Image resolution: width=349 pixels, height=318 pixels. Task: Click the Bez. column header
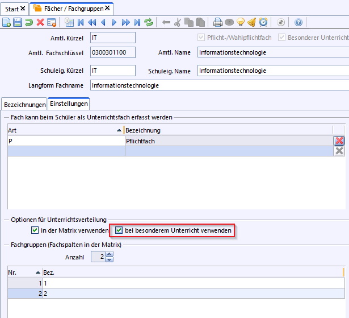193,272
